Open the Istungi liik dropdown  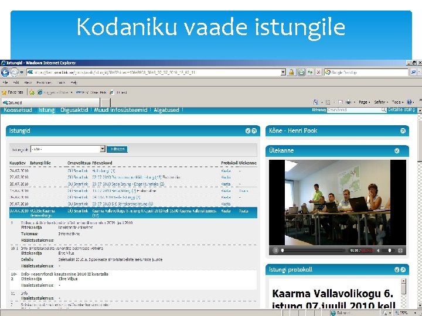pyautogui.click(x=68, y=149)
